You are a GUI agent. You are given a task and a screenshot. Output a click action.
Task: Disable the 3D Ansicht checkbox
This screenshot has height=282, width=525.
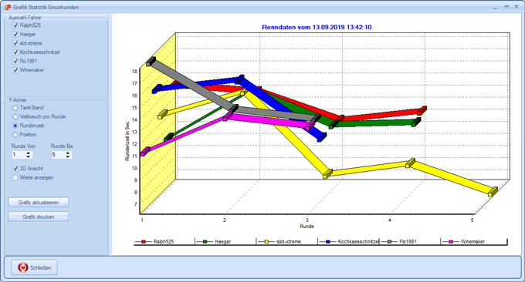pyautogui.click(x=15, y=169)
